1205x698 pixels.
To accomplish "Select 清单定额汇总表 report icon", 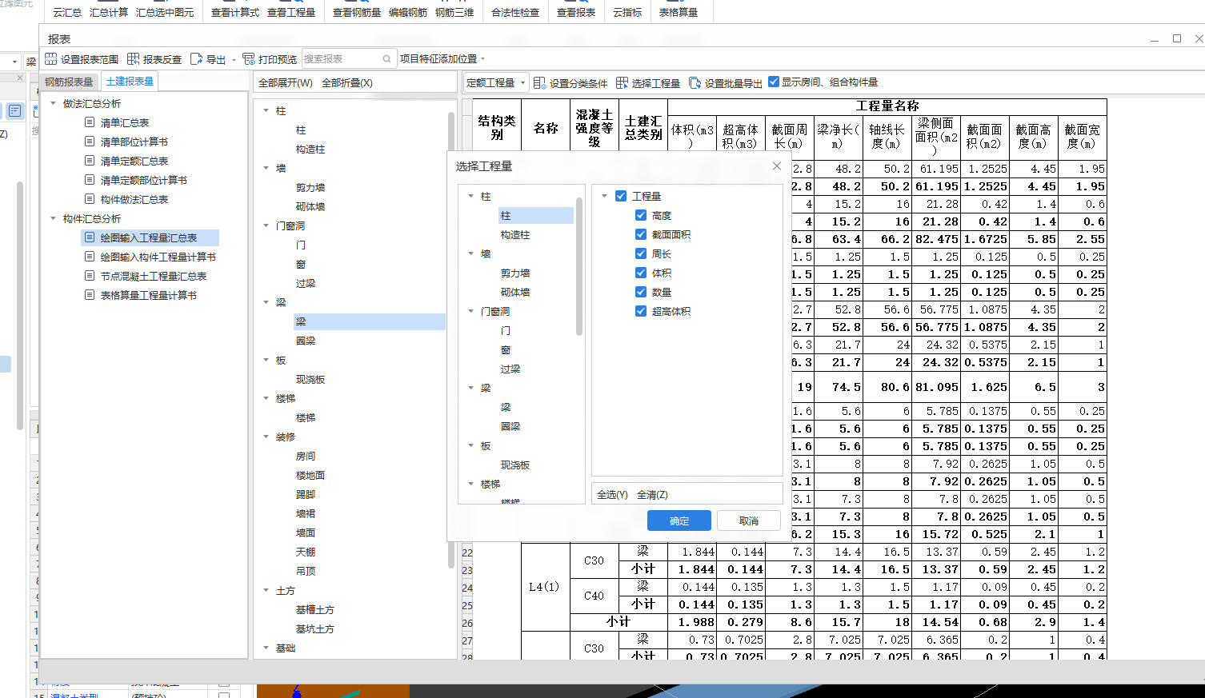I will click(90, 161).
